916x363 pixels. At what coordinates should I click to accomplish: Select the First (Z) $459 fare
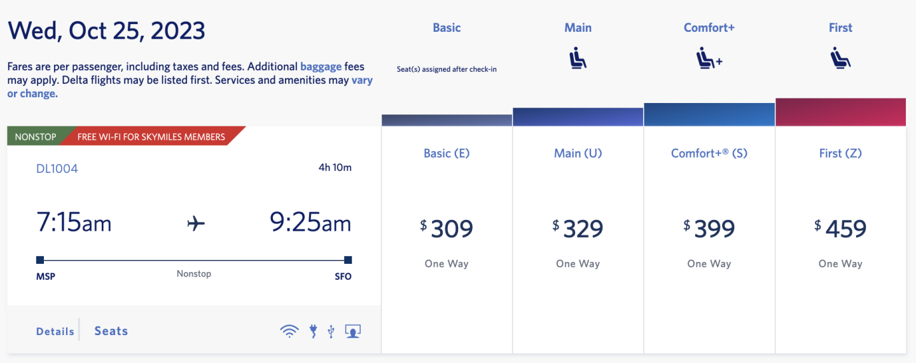pyautogui.click(x=840, y=228)
